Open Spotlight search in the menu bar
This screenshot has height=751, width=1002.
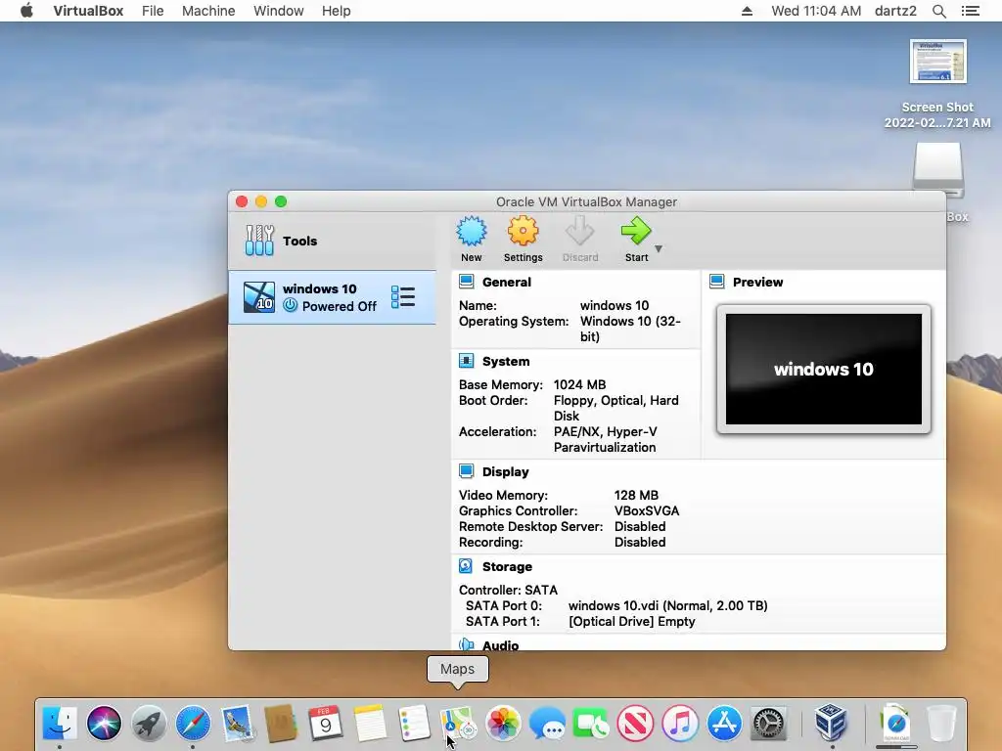click(938, 11)
